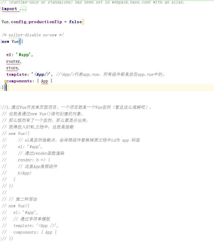Expand the folded import block gutter marker

click(1, 9)
